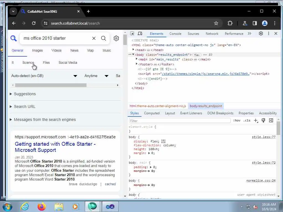Click the horizontal filter scrollbar thumb
283x212 pixels.
[51, 85]
